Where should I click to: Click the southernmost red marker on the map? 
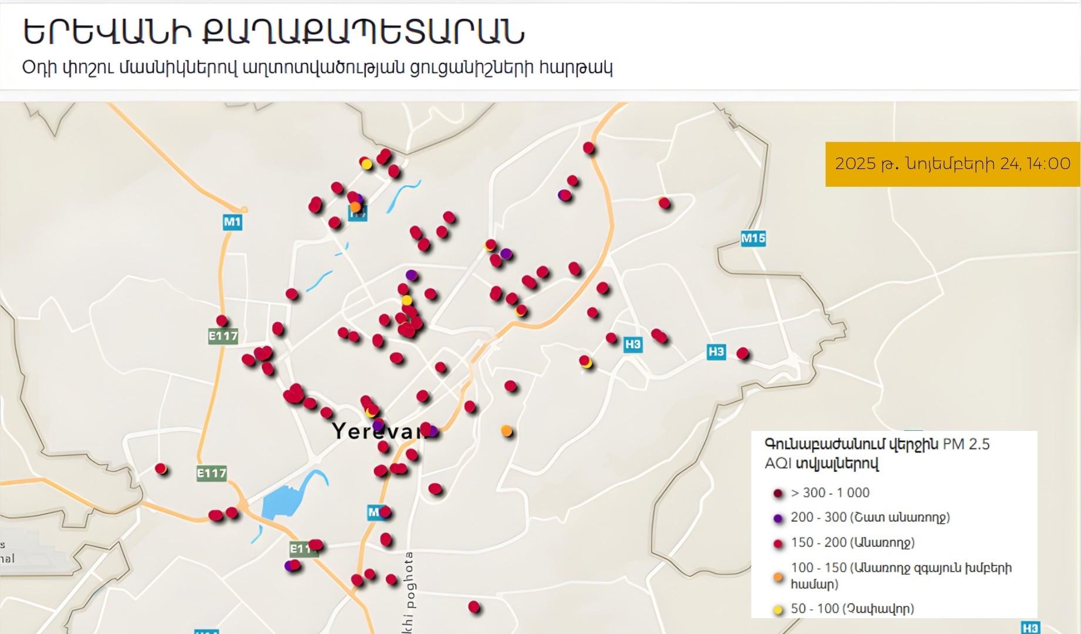(474, 607)
